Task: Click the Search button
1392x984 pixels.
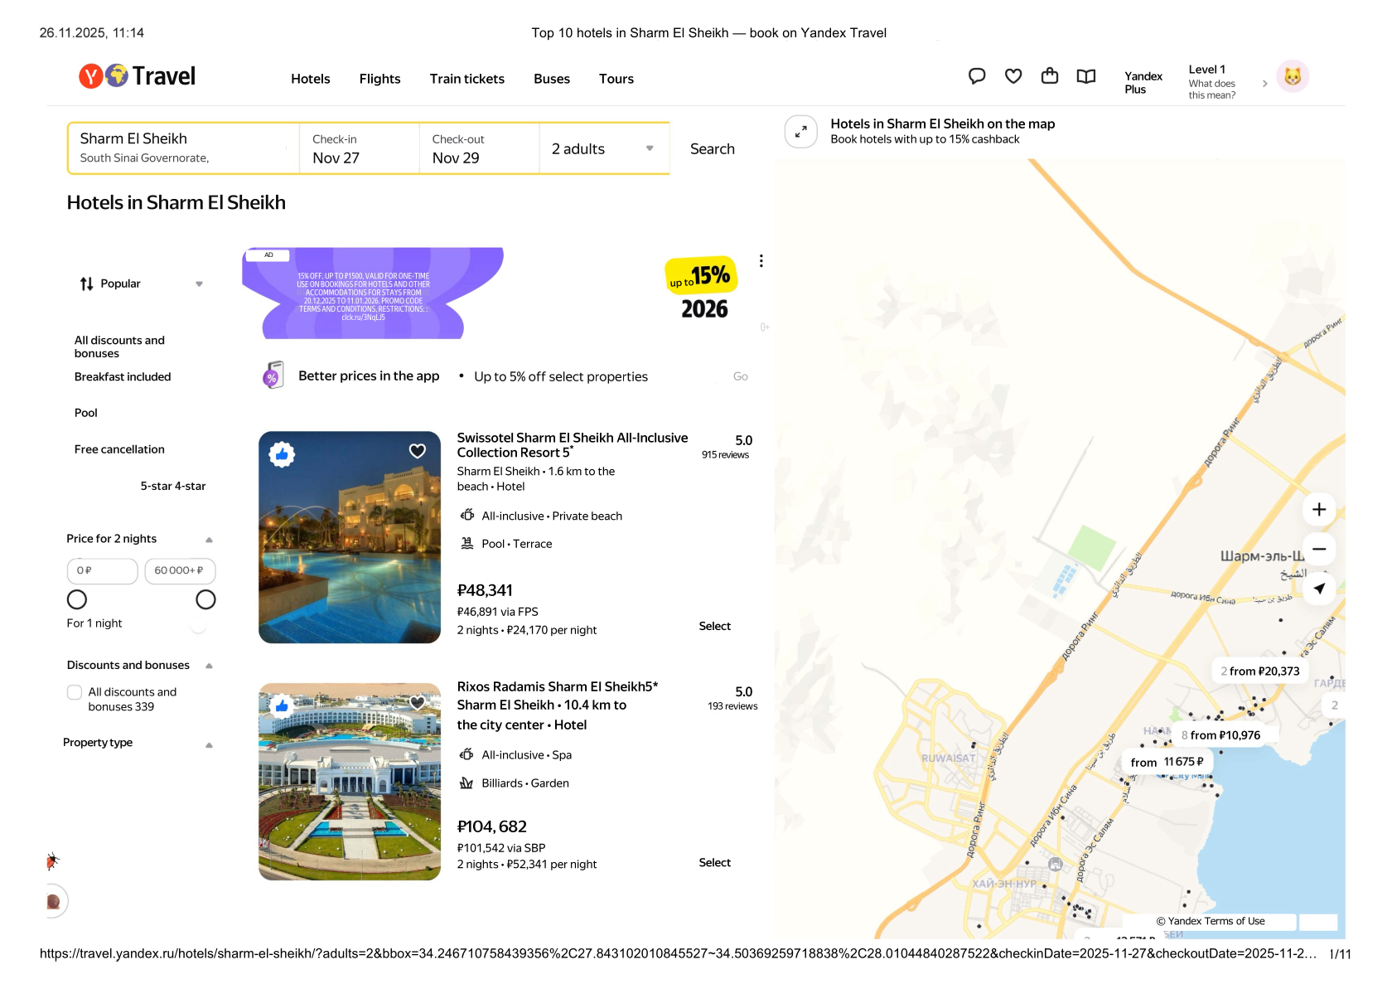Action: pos(713,149)
